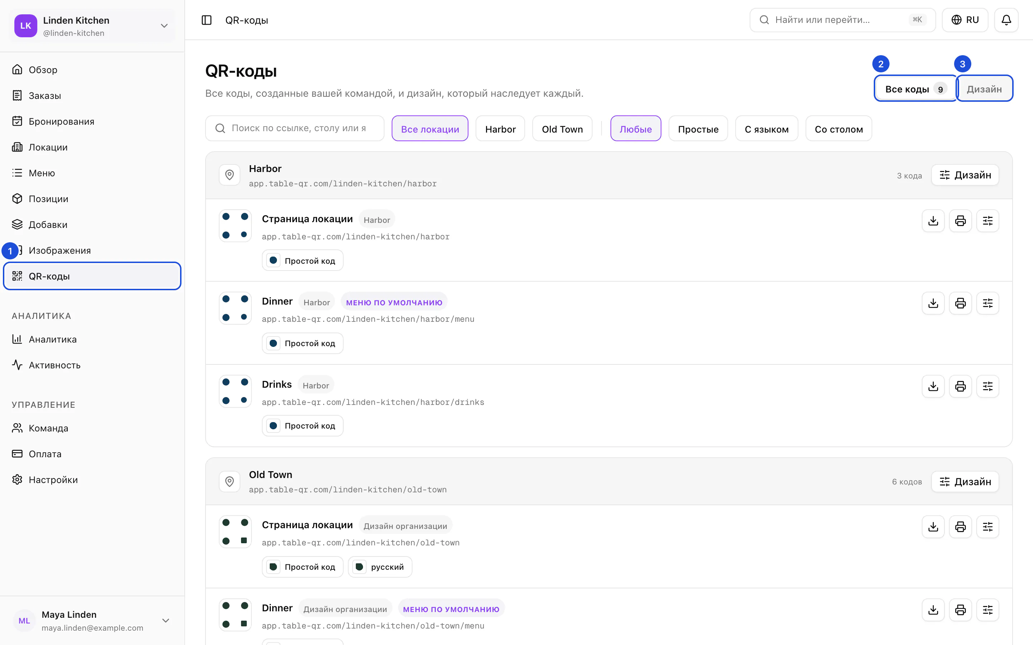Click the Harbor Страница локации QR thumbnail
The height and width of the screenshot is (645, 1033).
click(235, 226)
